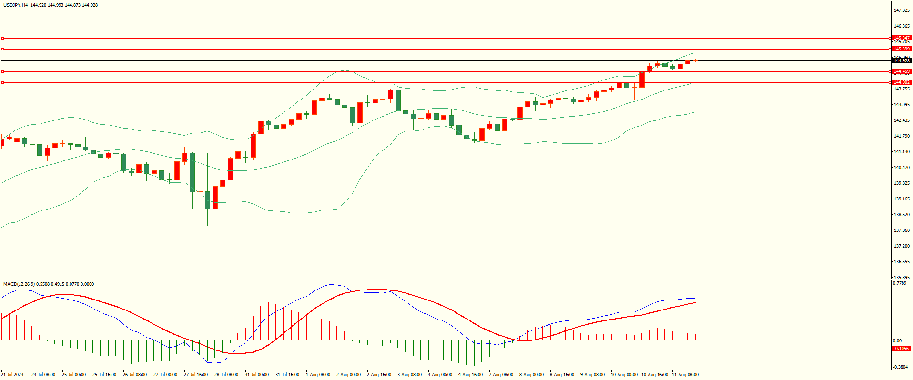Select the red 144.002 price level tag
913x380 pixels.
tap(902, 82)
